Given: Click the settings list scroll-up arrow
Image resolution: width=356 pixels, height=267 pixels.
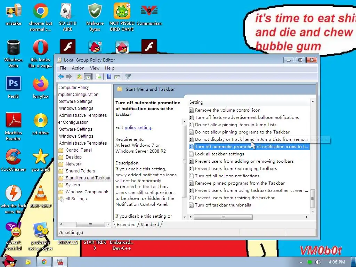Looking at the screenshot, I should [x=313, y=101].
